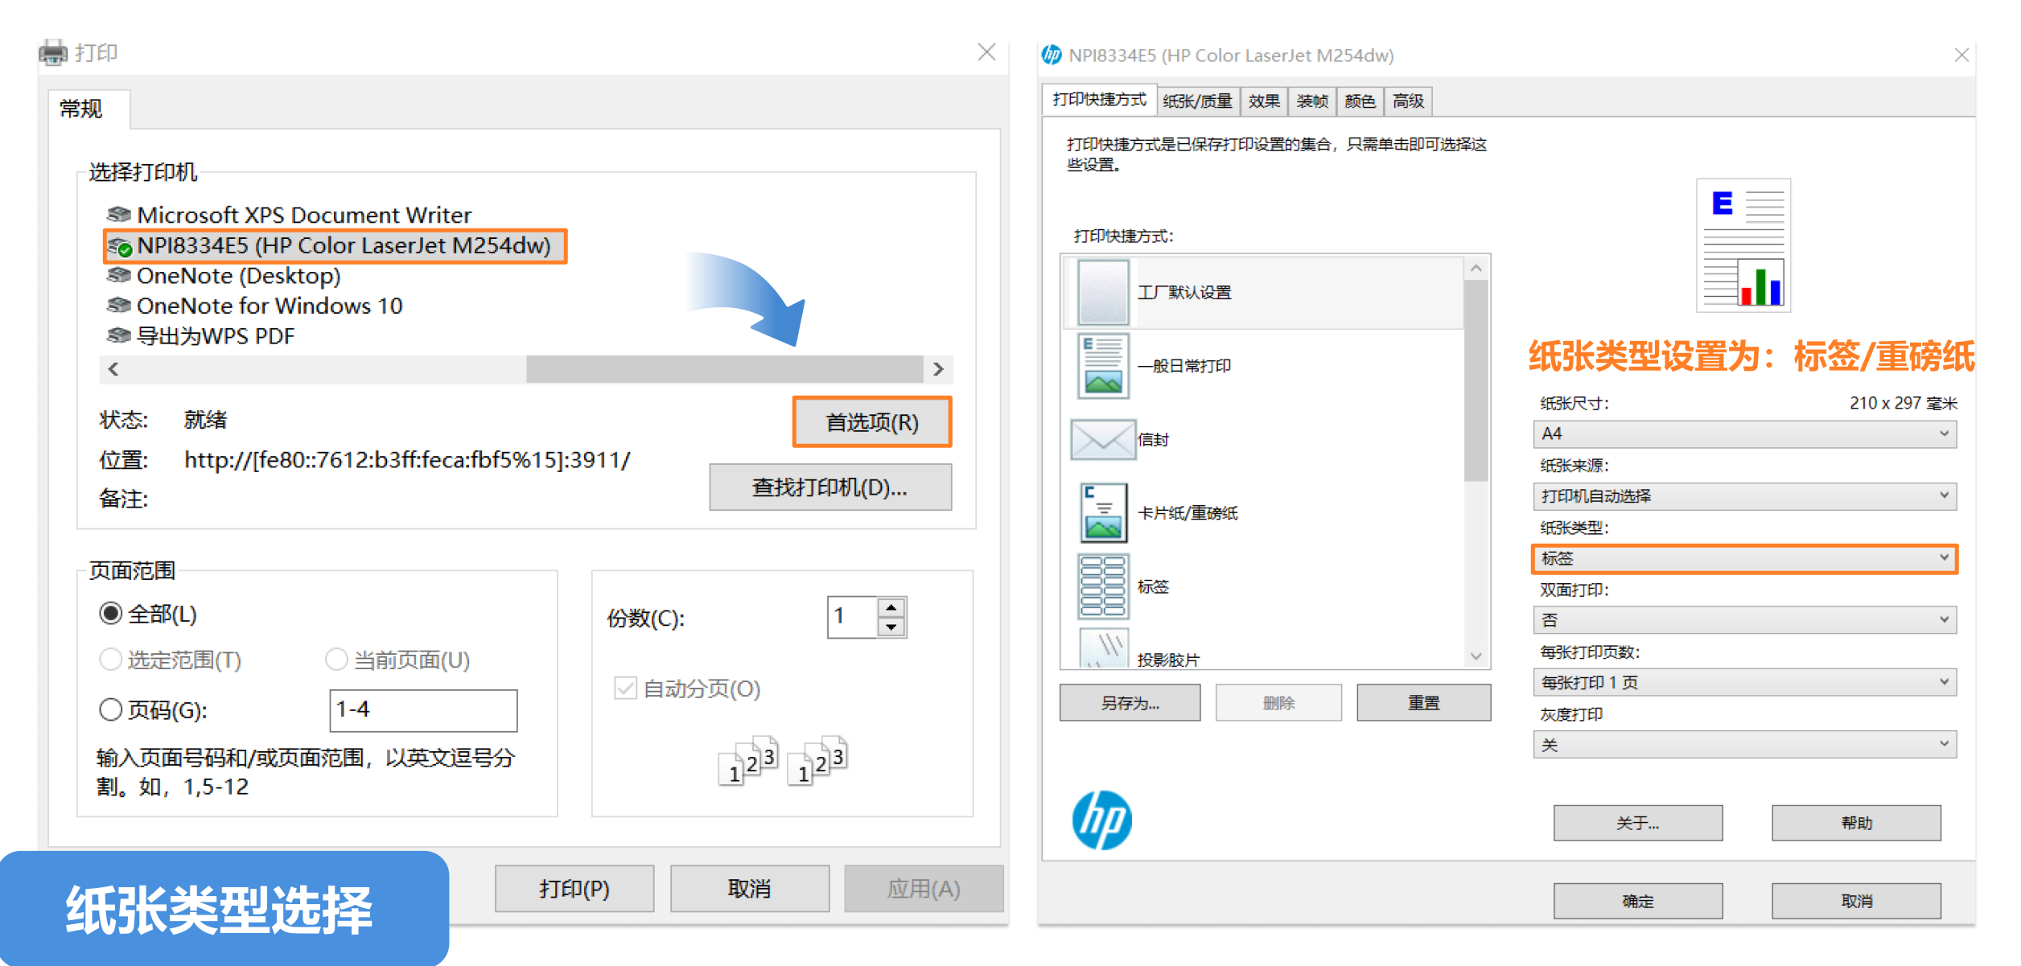Click the OneNote for Windows 10 printer icon

coord(118,306)
